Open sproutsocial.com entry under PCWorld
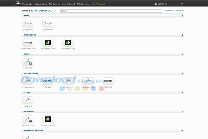Viewport: 208px width, 139px height. (48, 119)
